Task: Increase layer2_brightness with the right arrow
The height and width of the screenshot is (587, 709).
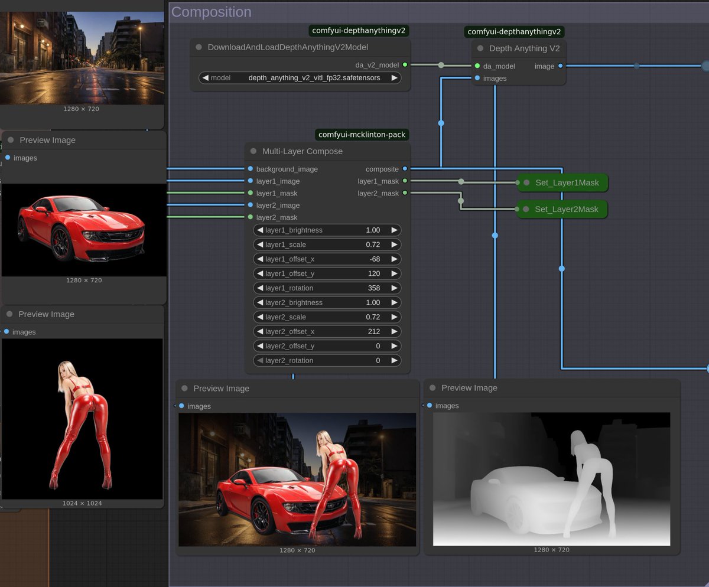Action: click(395, 302)
